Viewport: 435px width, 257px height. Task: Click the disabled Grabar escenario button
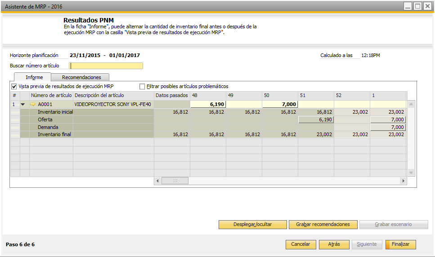coord(393,225)
